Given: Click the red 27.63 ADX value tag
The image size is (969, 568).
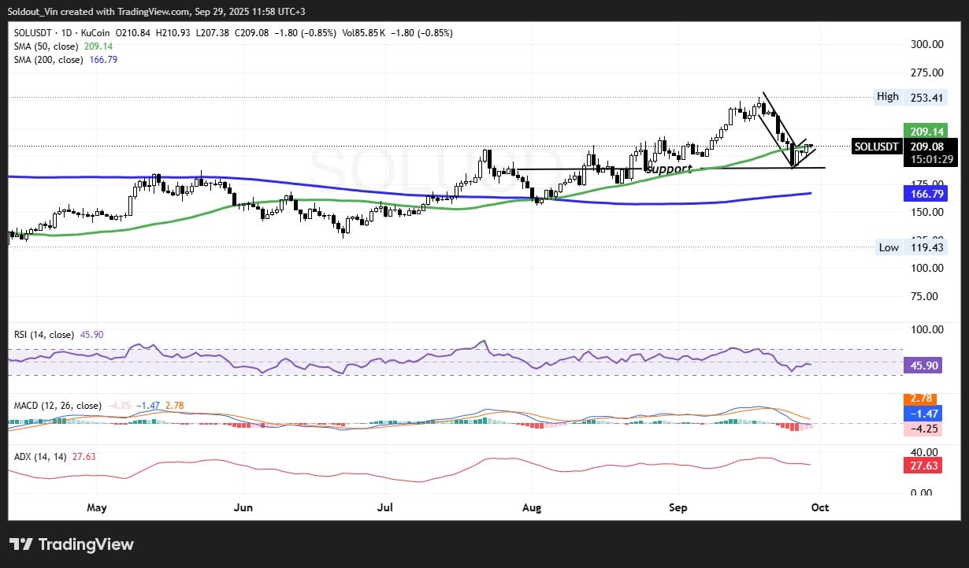Looking at the screenshot, I should (x=924, y=466).
